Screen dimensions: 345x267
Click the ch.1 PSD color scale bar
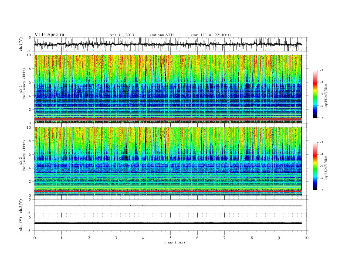[x=315, y=94]
